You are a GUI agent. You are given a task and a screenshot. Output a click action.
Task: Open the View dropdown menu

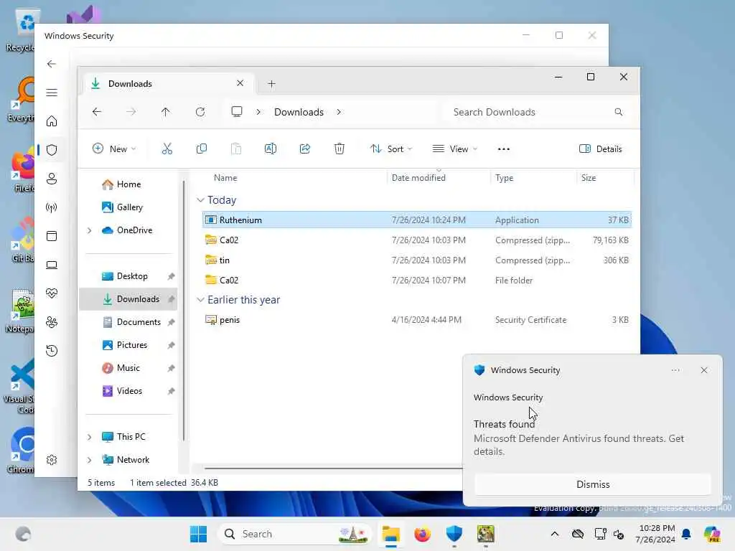click(x=454, y=149)
